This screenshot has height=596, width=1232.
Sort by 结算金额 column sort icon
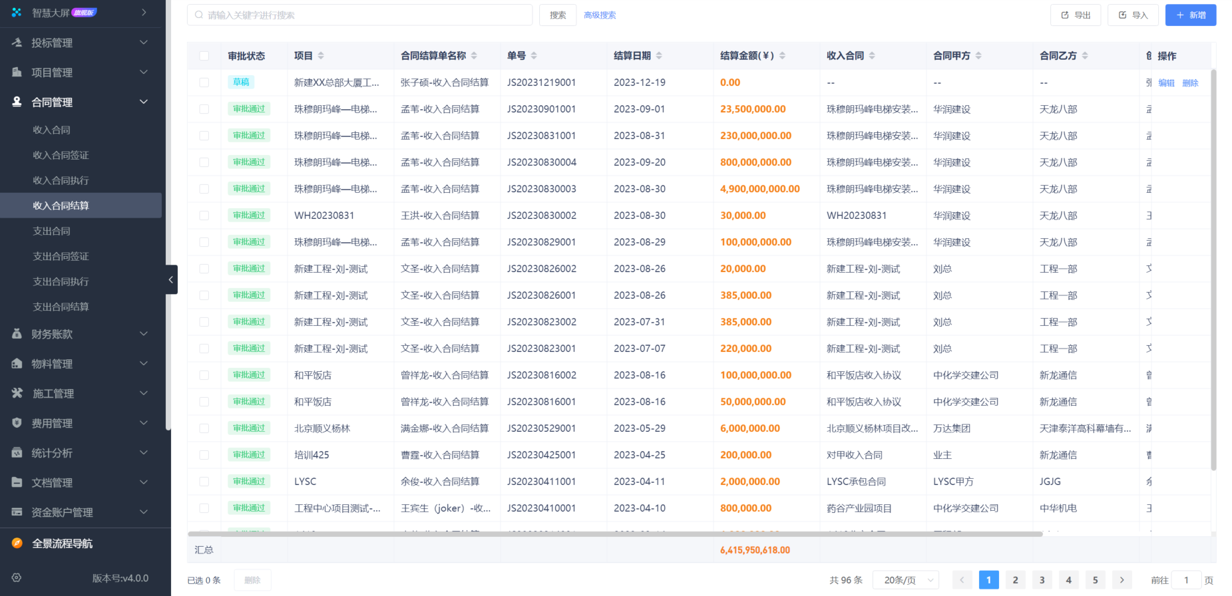point(782,56)
